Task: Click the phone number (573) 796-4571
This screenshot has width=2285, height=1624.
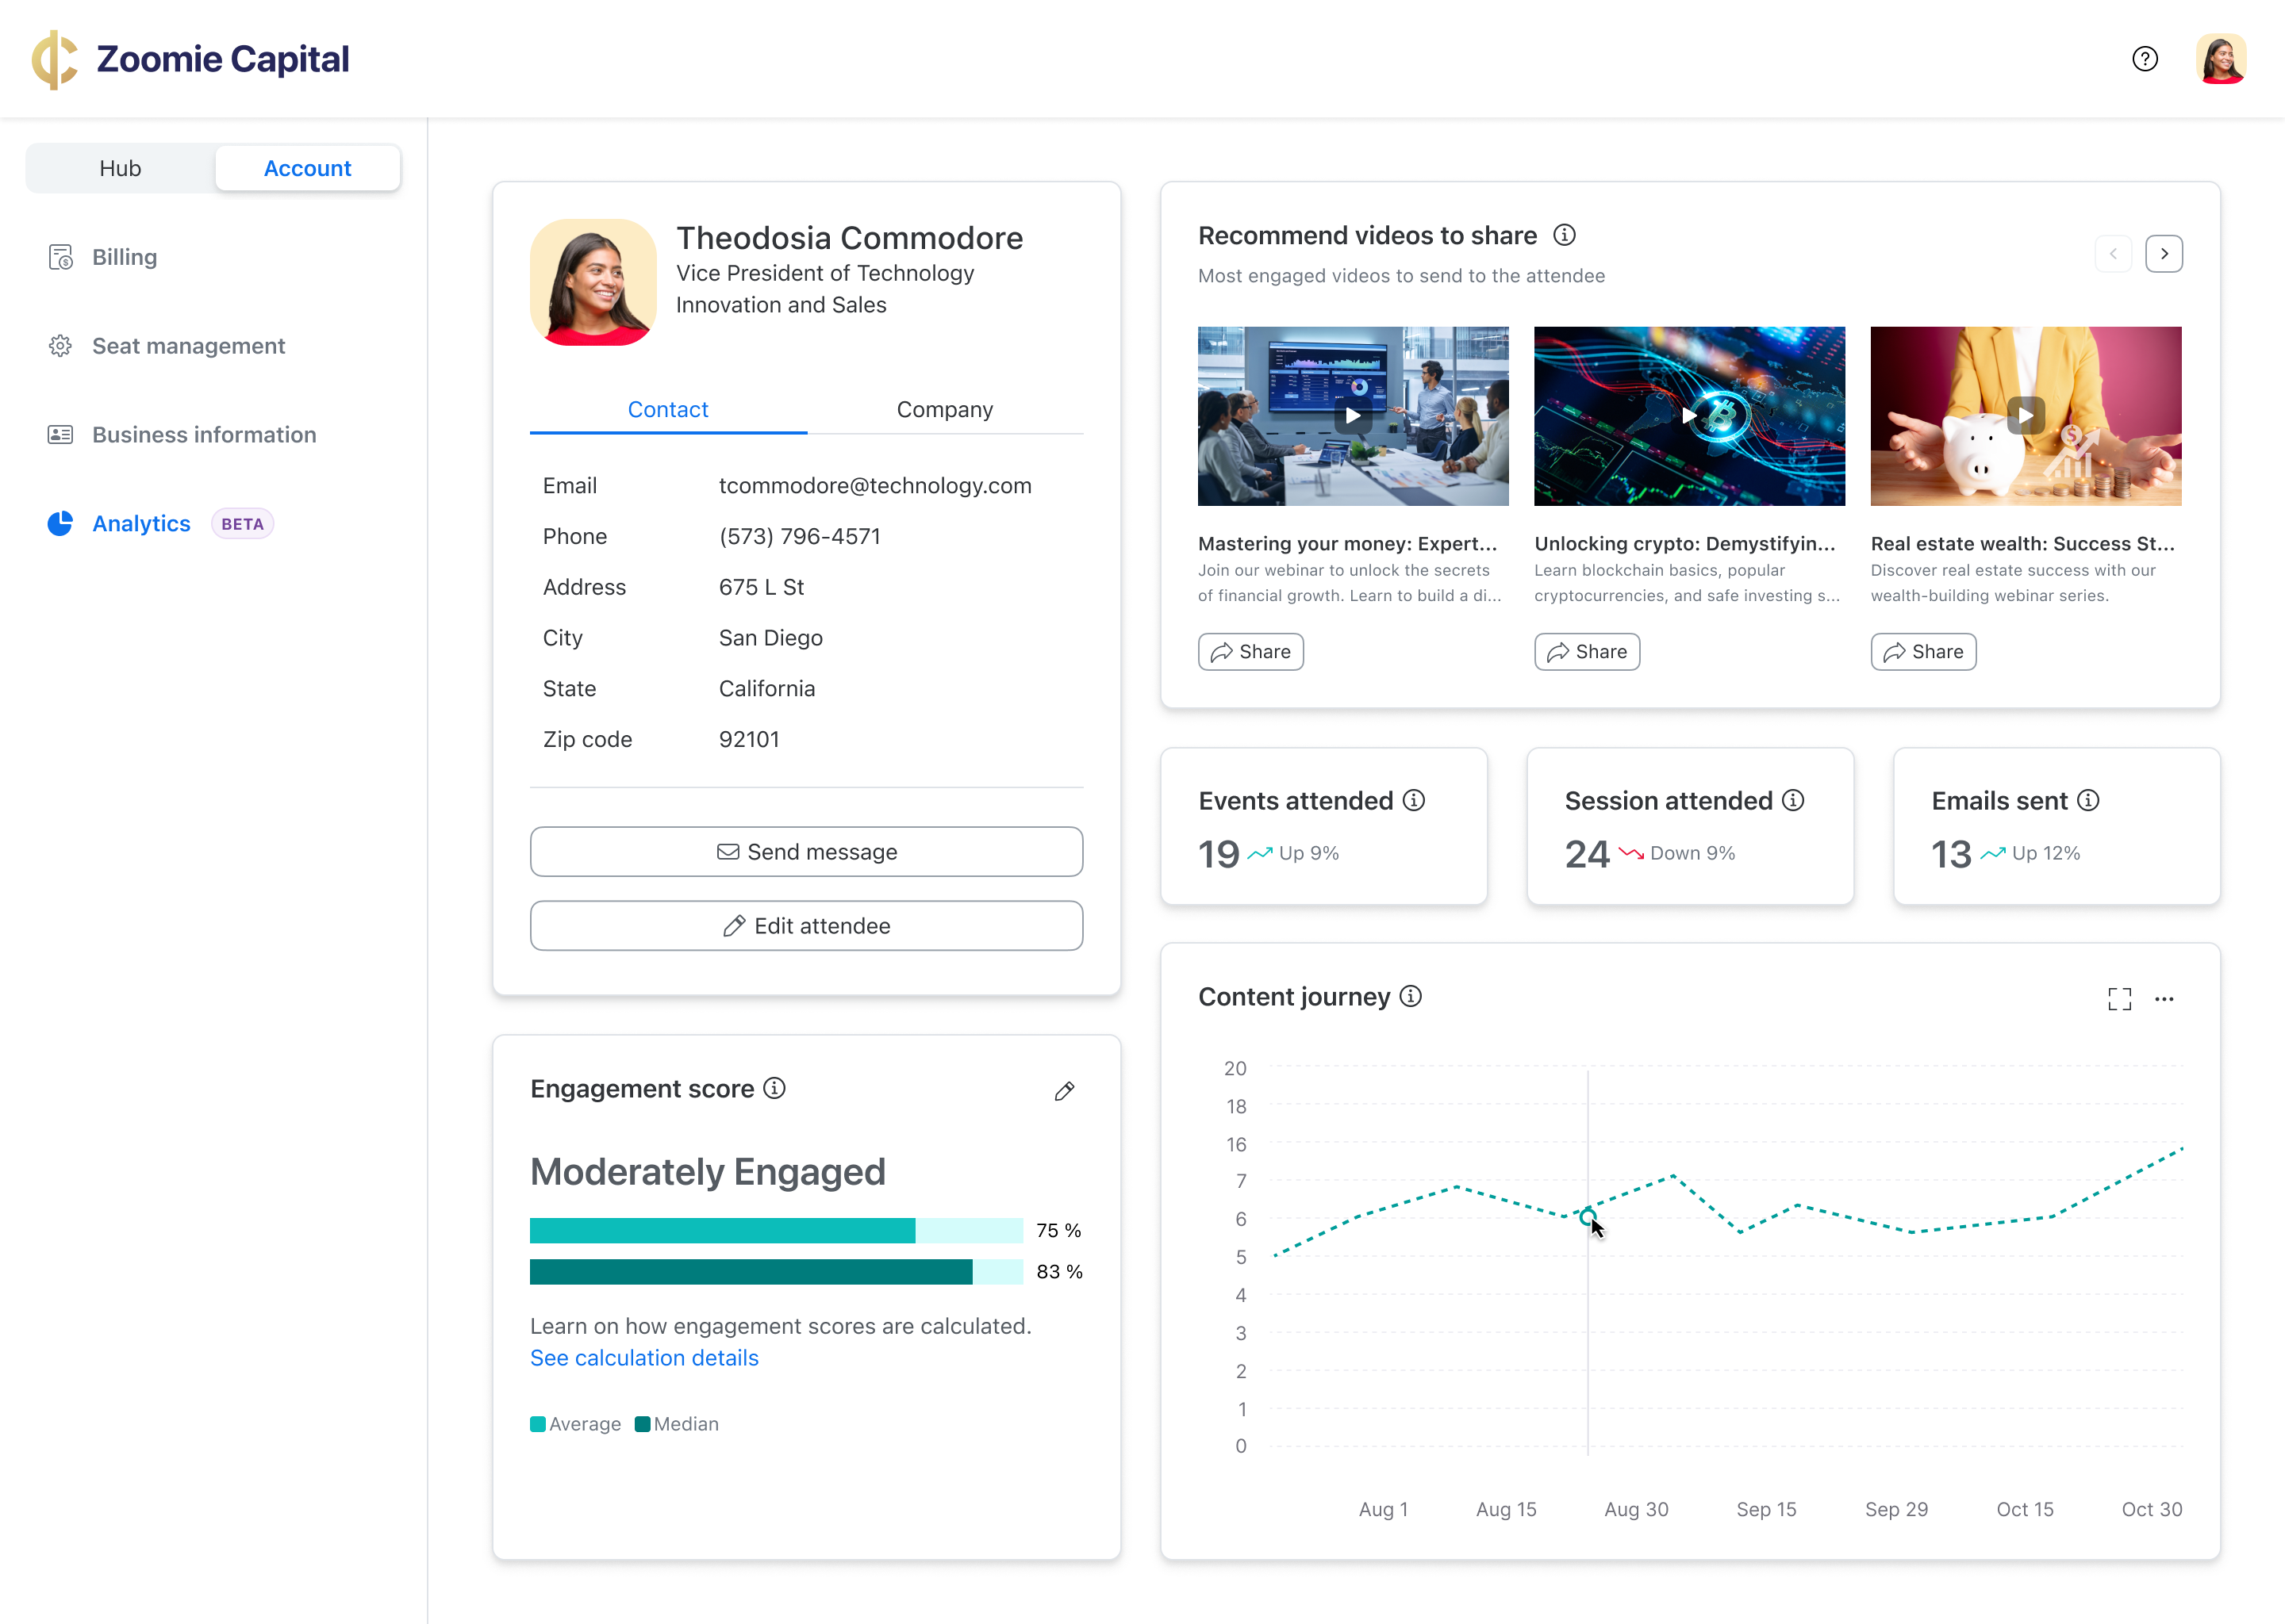Action: [x=799, y=536]
